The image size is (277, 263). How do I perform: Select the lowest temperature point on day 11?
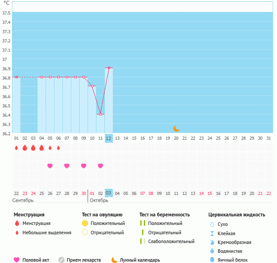[100, 114]
